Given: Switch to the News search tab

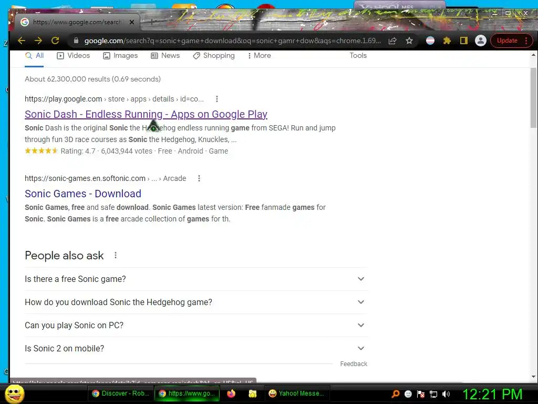Looking at the screenshot, I should pyautogui.click(x=165, y=55).
